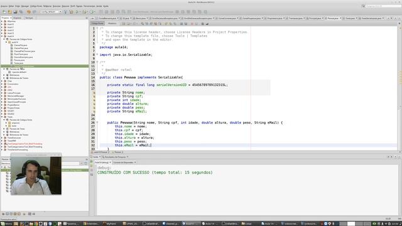The height and width of the screenshot is (226, 402).
Task: Collapse the Aula14 project node
Action: click(2, 36)
